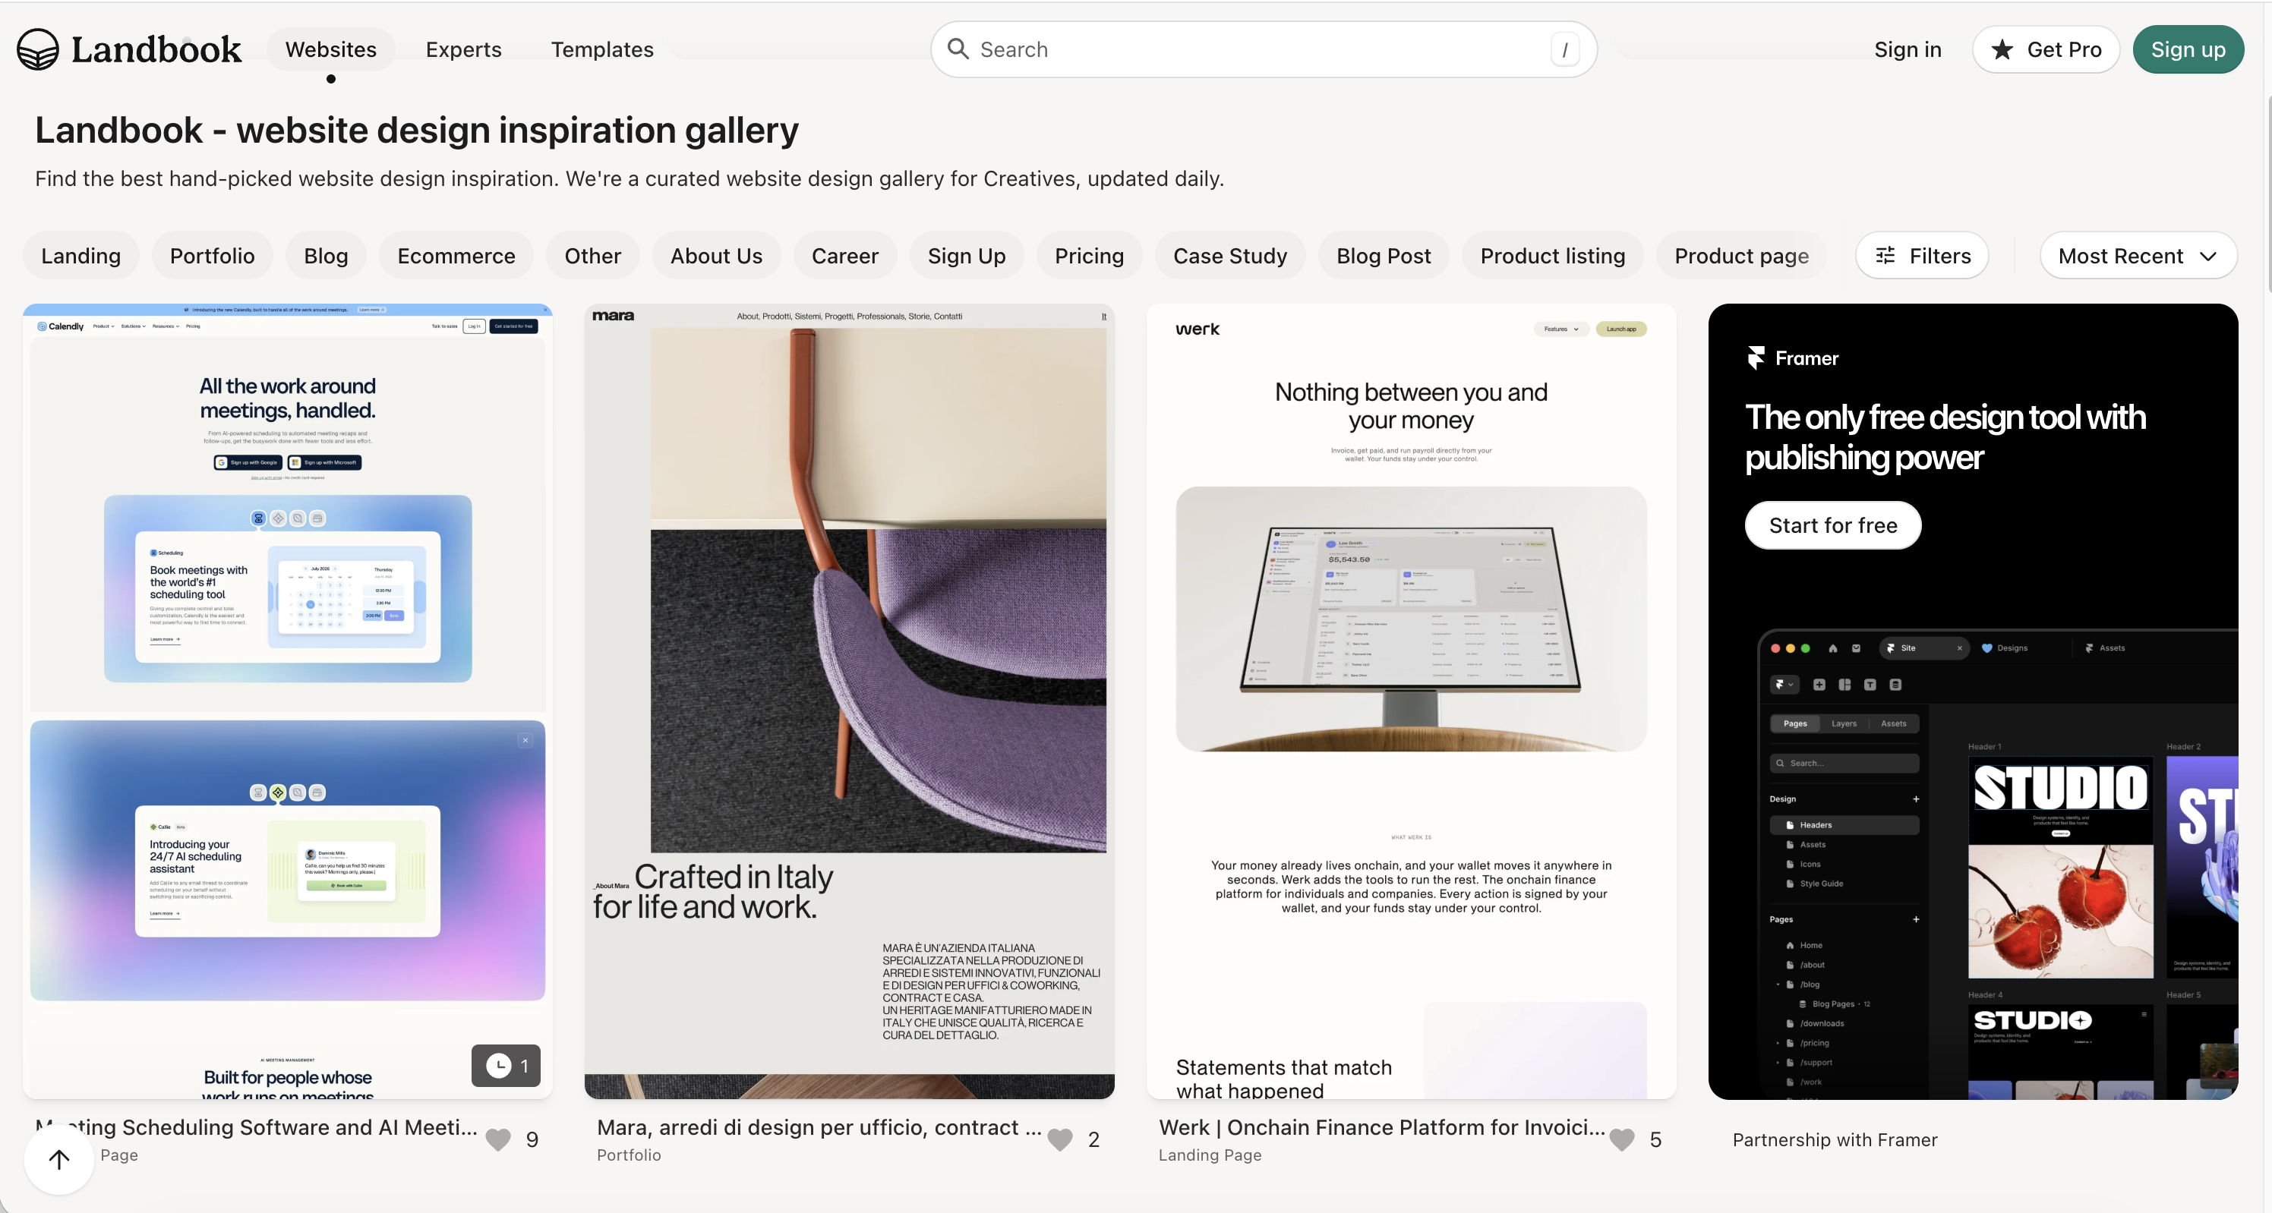Open the Framer partnership ad thumbnail

1973,701
